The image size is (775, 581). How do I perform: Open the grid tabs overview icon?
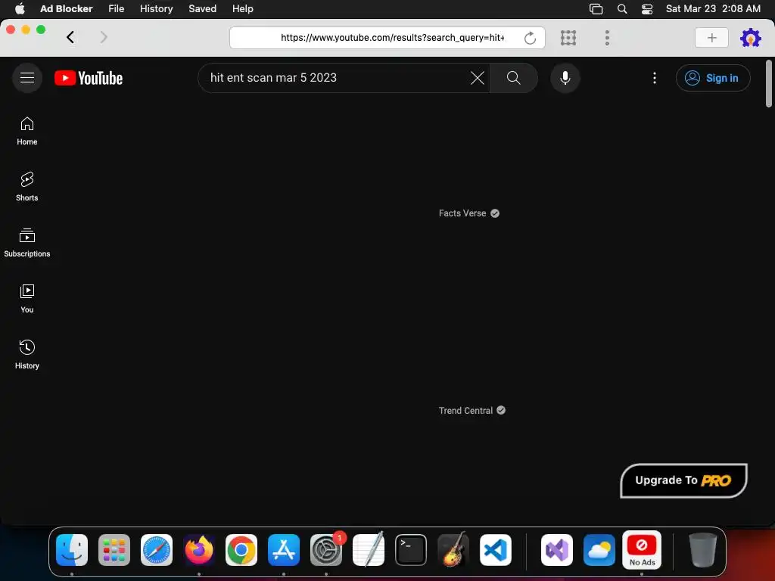pos(568,38)
